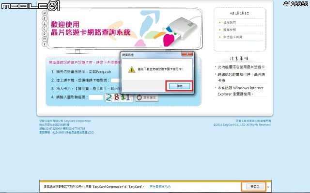Image resolution: width=310 pixels, height=193 pixels.
Task: Select the Windows Internet Explorer notice text
Action: pos(240,91)
